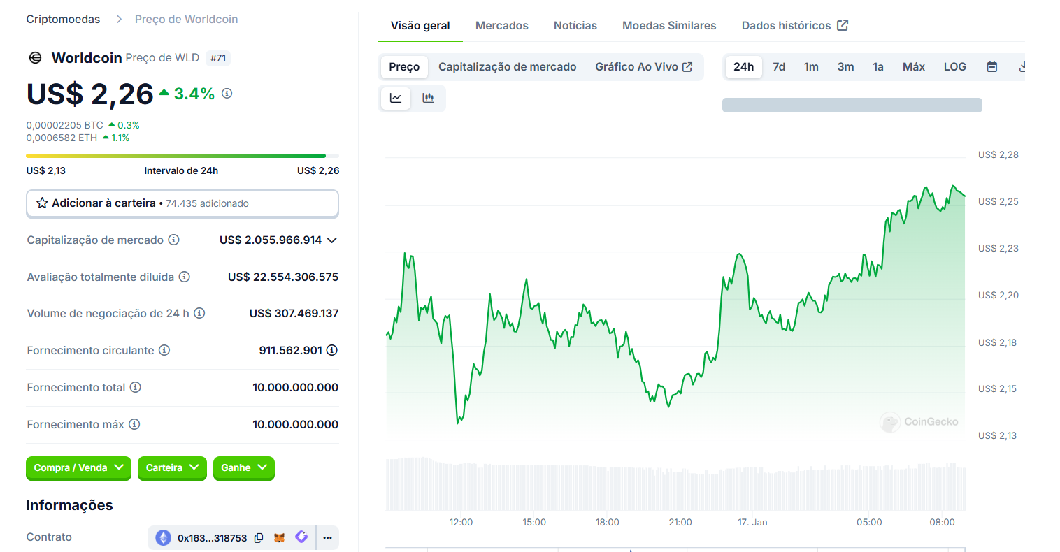Open the Ganhe dropdown
The image size is (1060, 552).
tap(244, 468)
